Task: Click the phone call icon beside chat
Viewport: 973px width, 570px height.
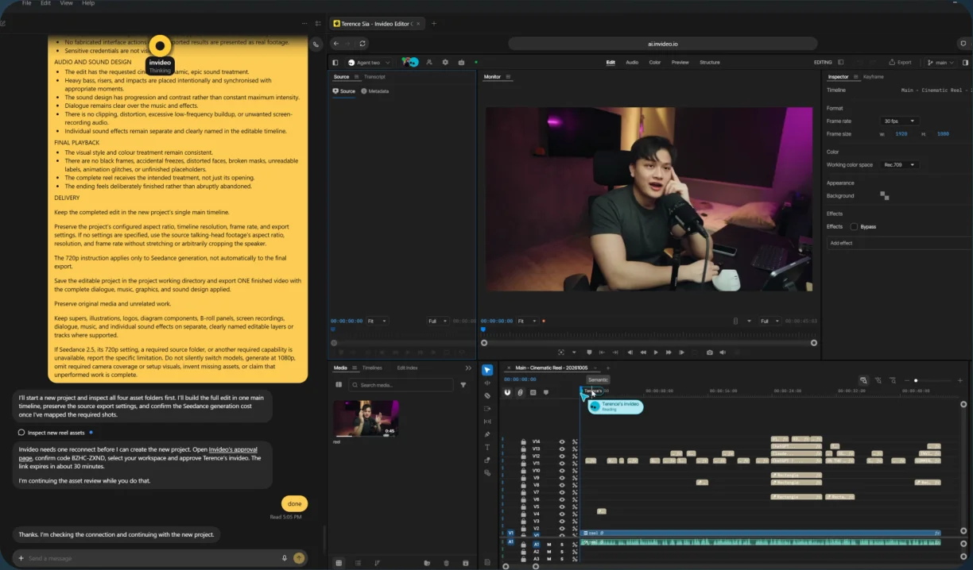Action: (x=316, y=44)
